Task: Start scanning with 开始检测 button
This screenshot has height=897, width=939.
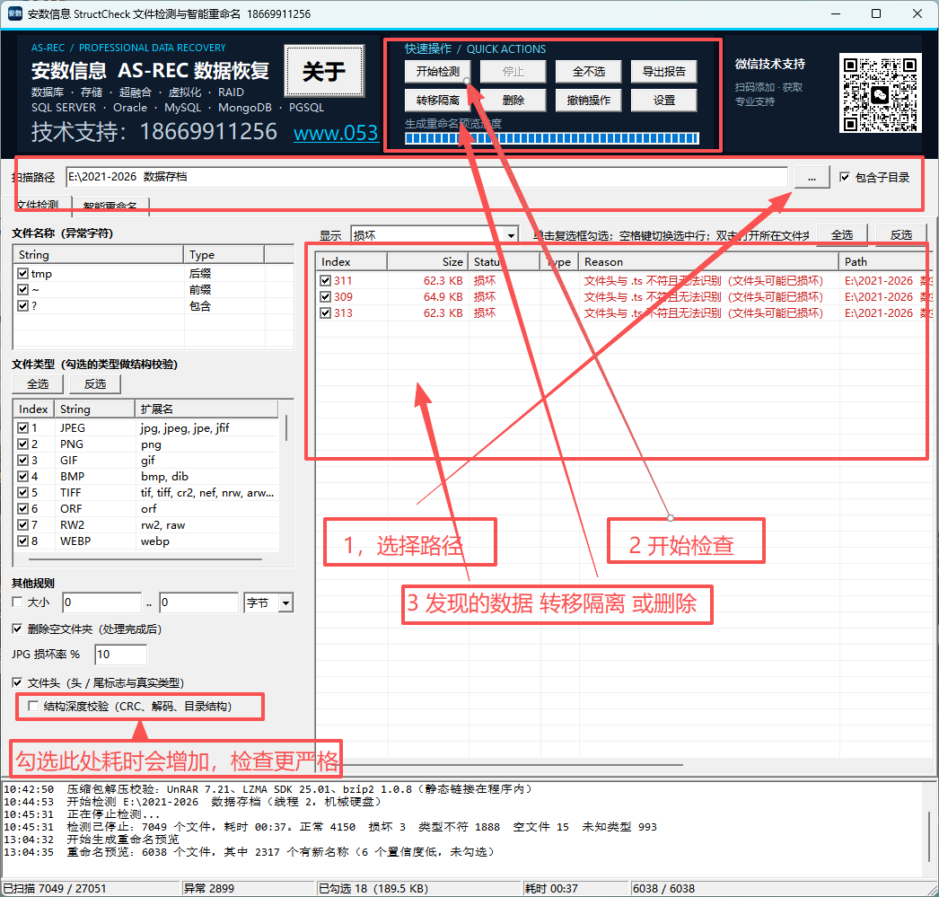Action: [438, 72]
